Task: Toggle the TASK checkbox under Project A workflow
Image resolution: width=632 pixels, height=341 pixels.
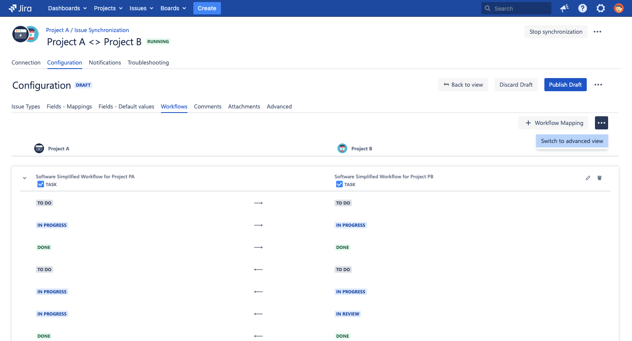Action: pyautogui.click(x=41, y=184)
